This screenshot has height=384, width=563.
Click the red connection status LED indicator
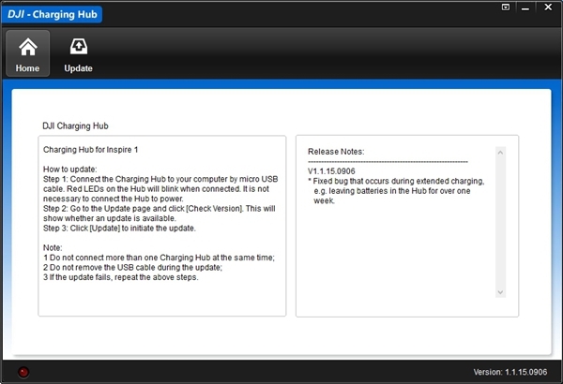click(x=23, y=372)
